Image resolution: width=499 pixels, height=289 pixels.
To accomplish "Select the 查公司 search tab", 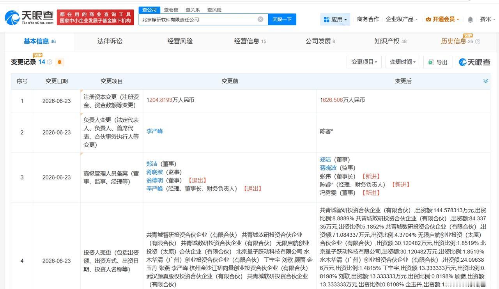I will click(x=149, y=10).
